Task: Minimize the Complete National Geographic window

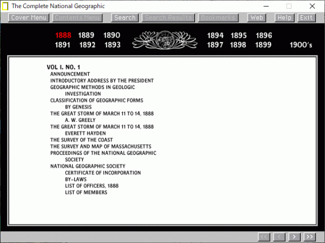Action: pyautogui.click(x=266, y=6)
